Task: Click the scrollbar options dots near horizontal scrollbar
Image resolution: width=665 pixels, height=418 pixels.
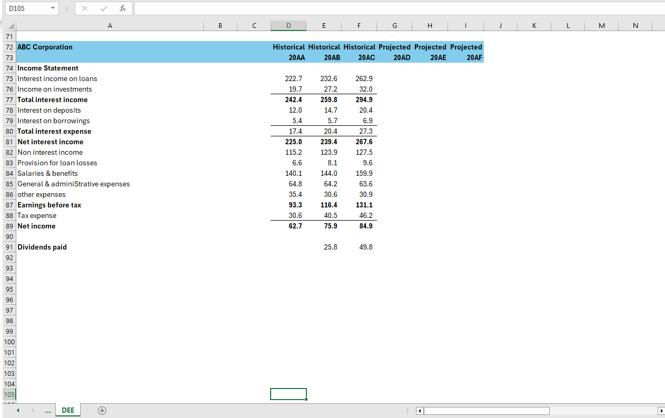Action: pos(407,411)
